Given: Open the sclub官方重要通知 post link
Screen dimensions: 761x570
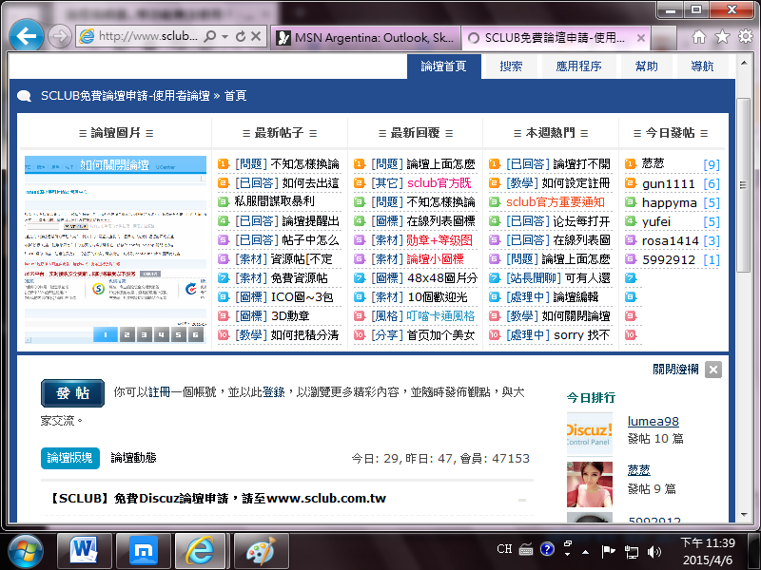Looking at the screenshot, I should point(556,202).
